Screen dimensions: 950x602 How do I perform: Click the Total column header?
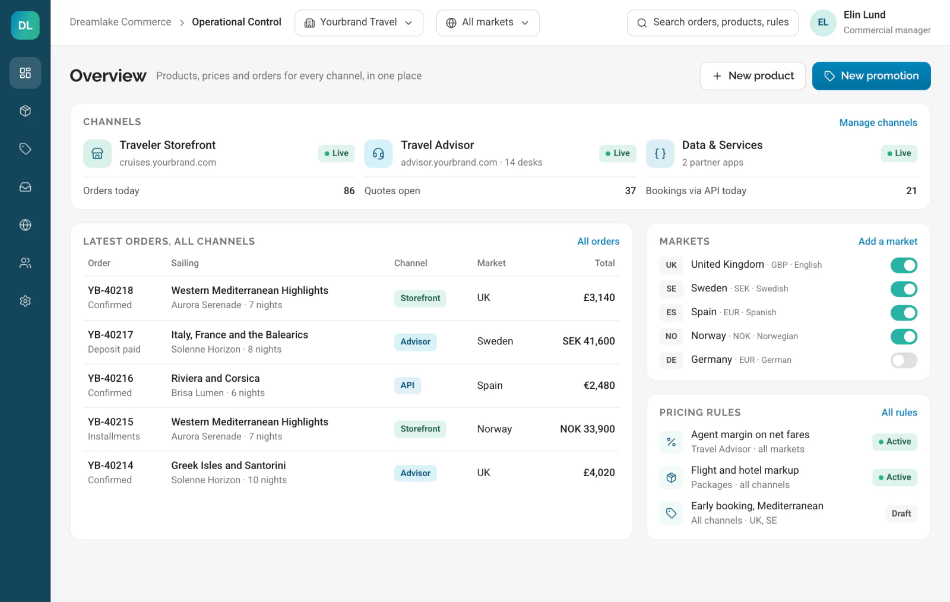point(604,263)
